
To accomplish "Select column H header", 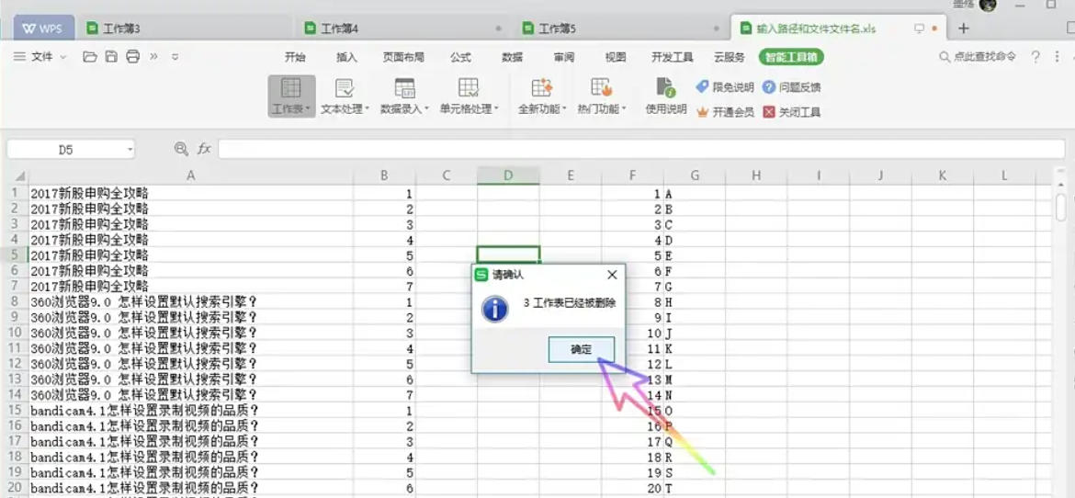I will click(x=756, y=175).
